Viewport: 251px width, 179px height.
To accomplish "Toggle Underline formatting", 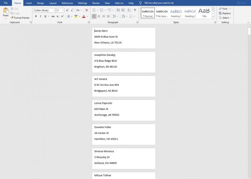I will (46, 16).
